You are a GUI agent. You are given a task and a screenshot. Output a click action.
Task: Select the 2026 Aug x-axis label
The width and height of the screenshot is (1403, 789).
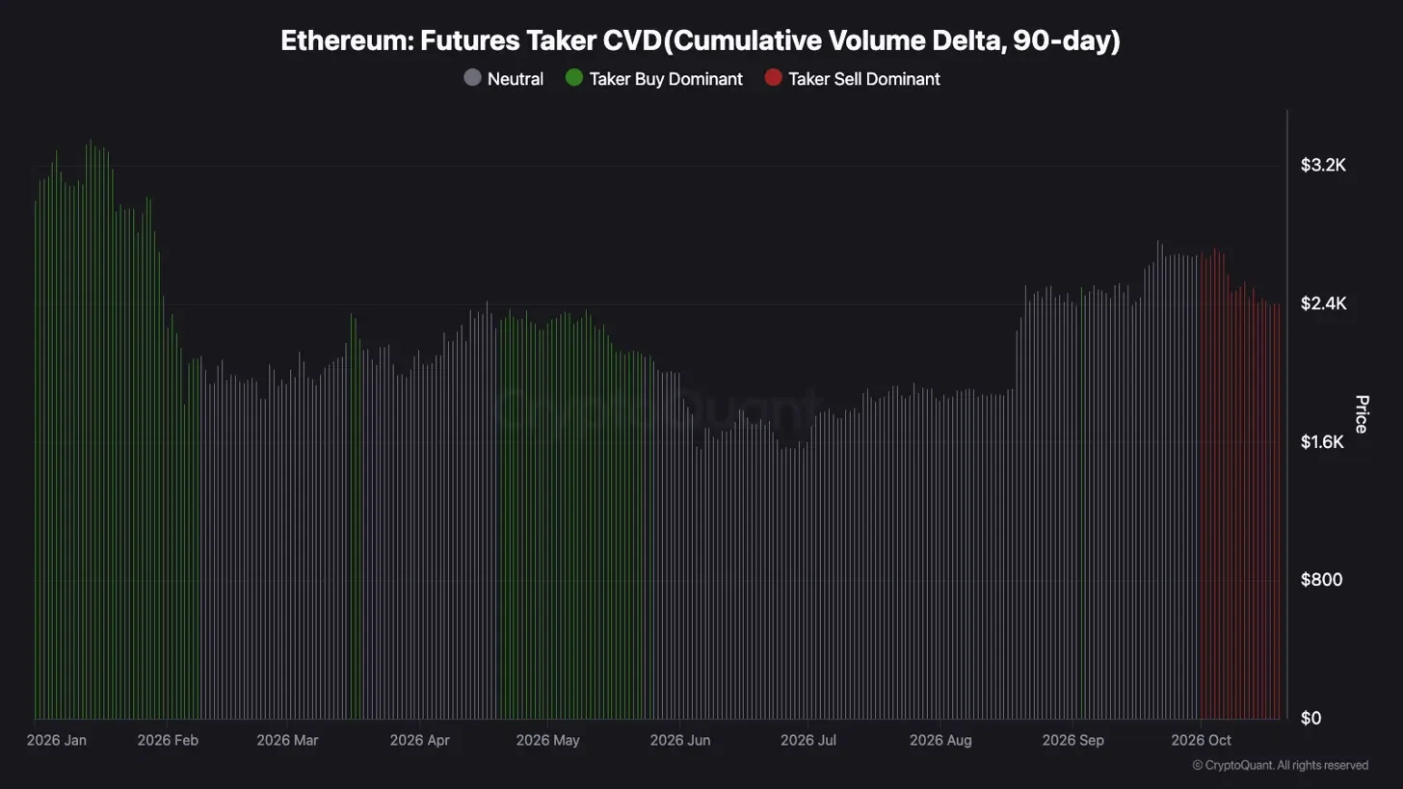tap(940, 740)
